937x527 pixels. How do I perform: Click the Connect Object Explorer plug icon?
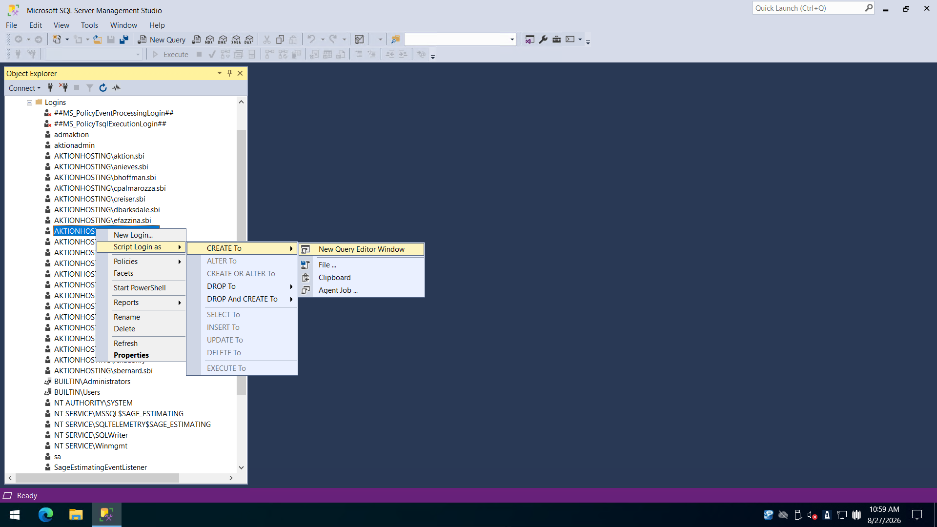tap(50, 88)
